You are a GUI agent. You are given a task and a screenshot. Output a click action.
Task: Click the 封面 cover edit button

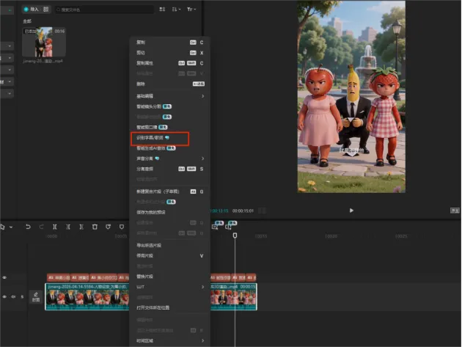click(35, 296)
